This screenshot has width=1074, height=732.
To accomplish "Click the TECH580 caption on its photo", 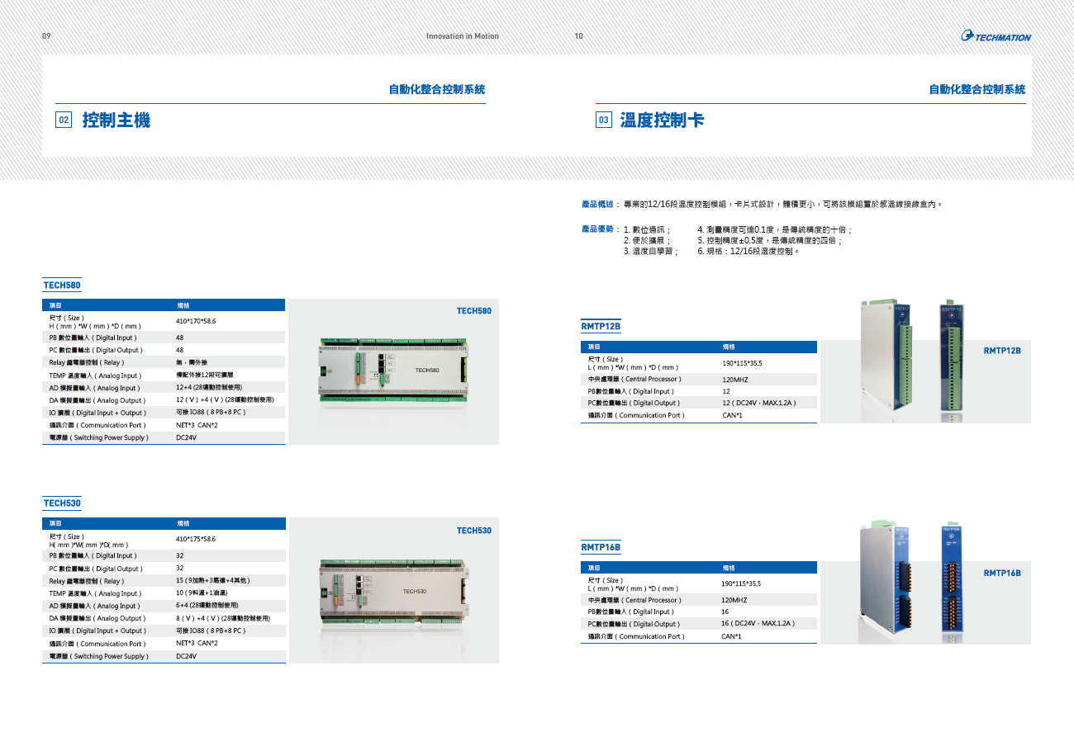I will point(474,311).
